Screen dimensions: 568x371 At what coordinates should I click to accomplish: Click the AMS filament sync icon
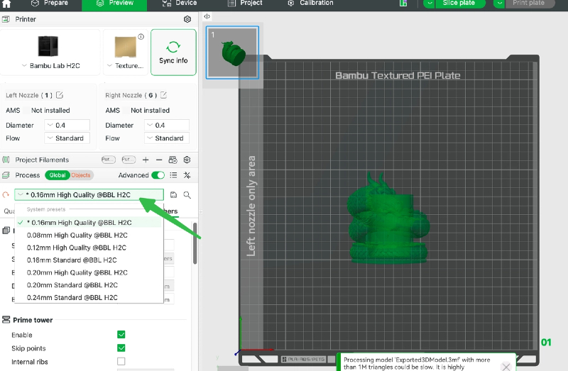173,160
